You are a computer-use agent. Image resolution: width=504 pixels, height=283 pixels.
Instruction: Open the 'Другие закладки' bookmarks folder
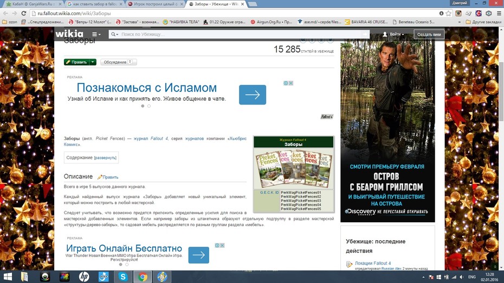pos(483,22)
